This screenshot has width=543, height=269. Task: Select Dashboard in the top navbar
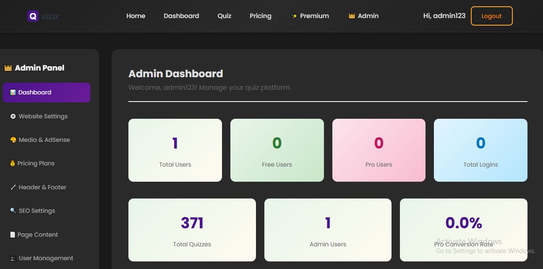[x=181, y=16]
